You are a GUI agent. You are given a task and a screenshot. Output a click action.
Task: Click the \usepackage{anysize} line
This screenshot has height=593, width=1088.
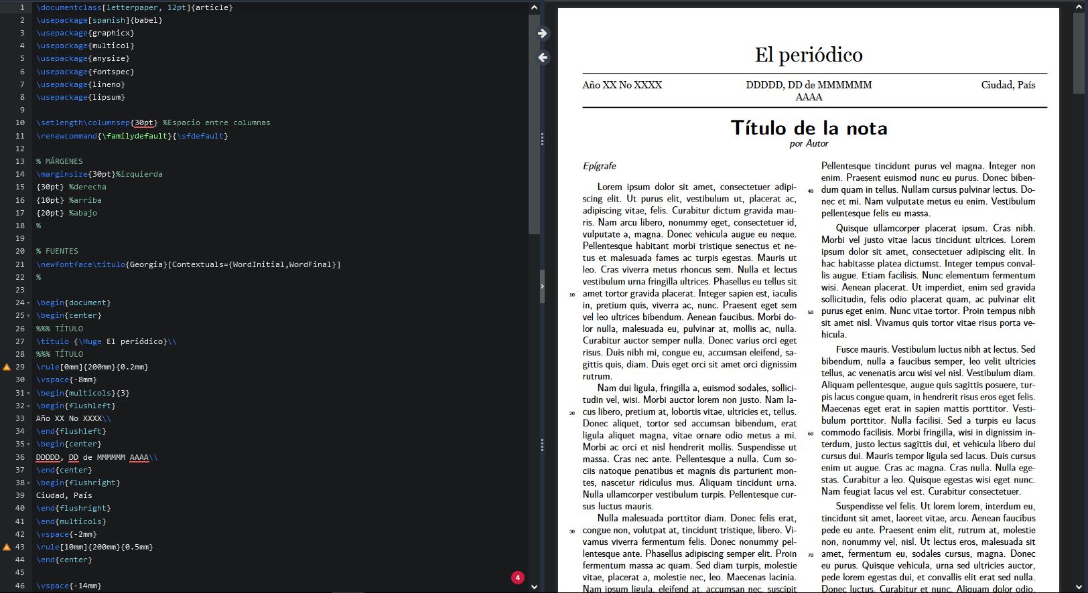(83, 58)
